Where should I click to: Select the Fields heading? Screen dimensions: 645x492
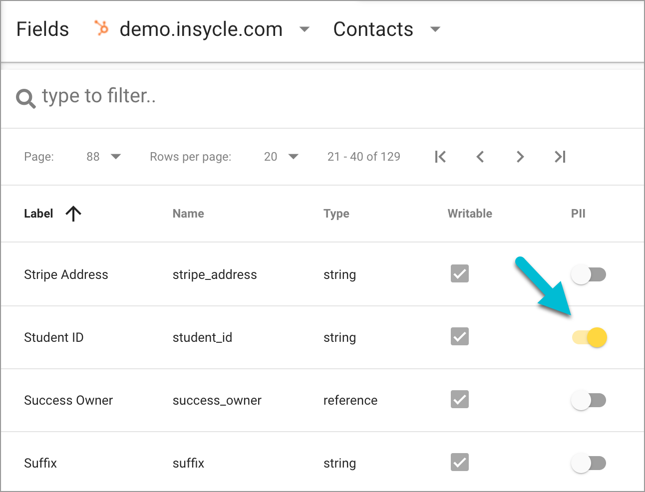pyautogui.click(x=42, y=29)
